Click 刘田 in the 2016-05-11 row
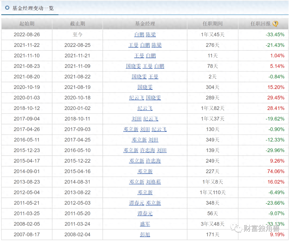 pyautogui.click(x=153, y=140)
